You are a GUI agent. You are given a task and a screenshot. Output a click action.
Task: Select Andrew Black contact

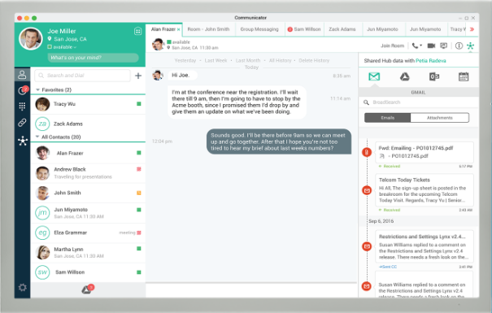(x=88, y=173)
